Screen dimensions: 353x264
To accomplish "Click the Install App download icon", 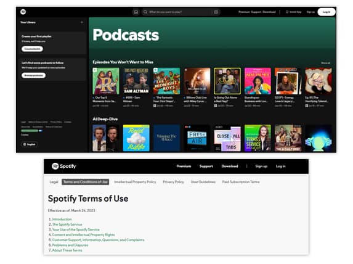I will coord(287,12).
